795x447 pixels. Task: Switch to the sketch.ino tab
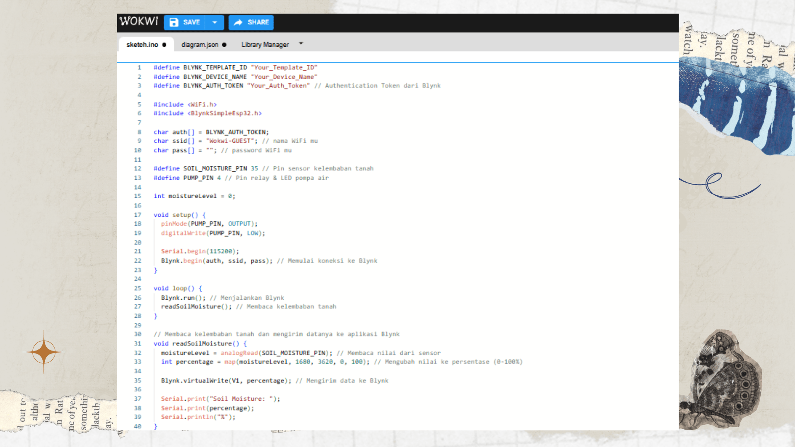(x=146, y=45)
